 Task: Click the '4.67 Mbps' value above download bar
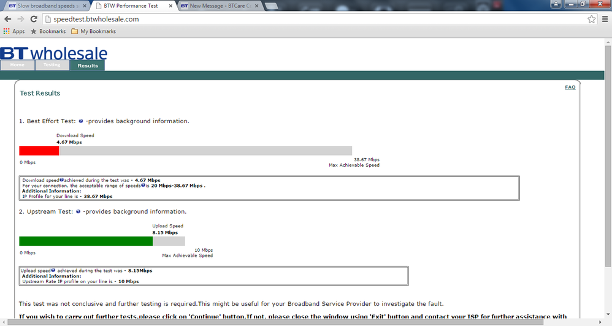point(69,142)
